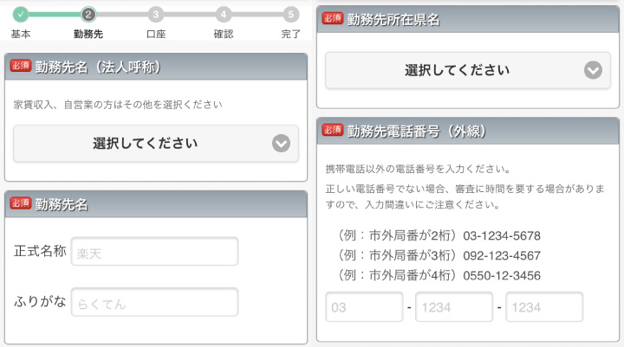Image resolution: width=624 pixels, height=347 pixels.
Task: Click the 必須 badge beside 勤務先電話番号
Action: point(332,130)
